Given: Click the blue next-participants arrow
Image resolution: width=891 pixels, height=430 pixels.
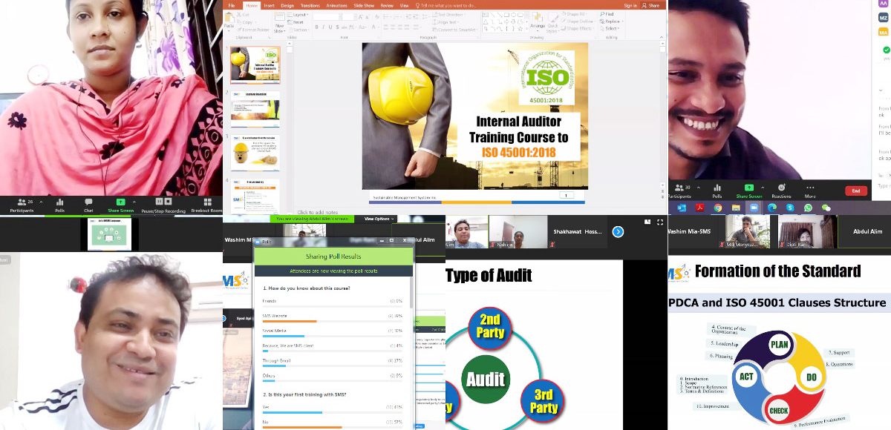Looking at the screenshot, I should (x=618, y=232).
